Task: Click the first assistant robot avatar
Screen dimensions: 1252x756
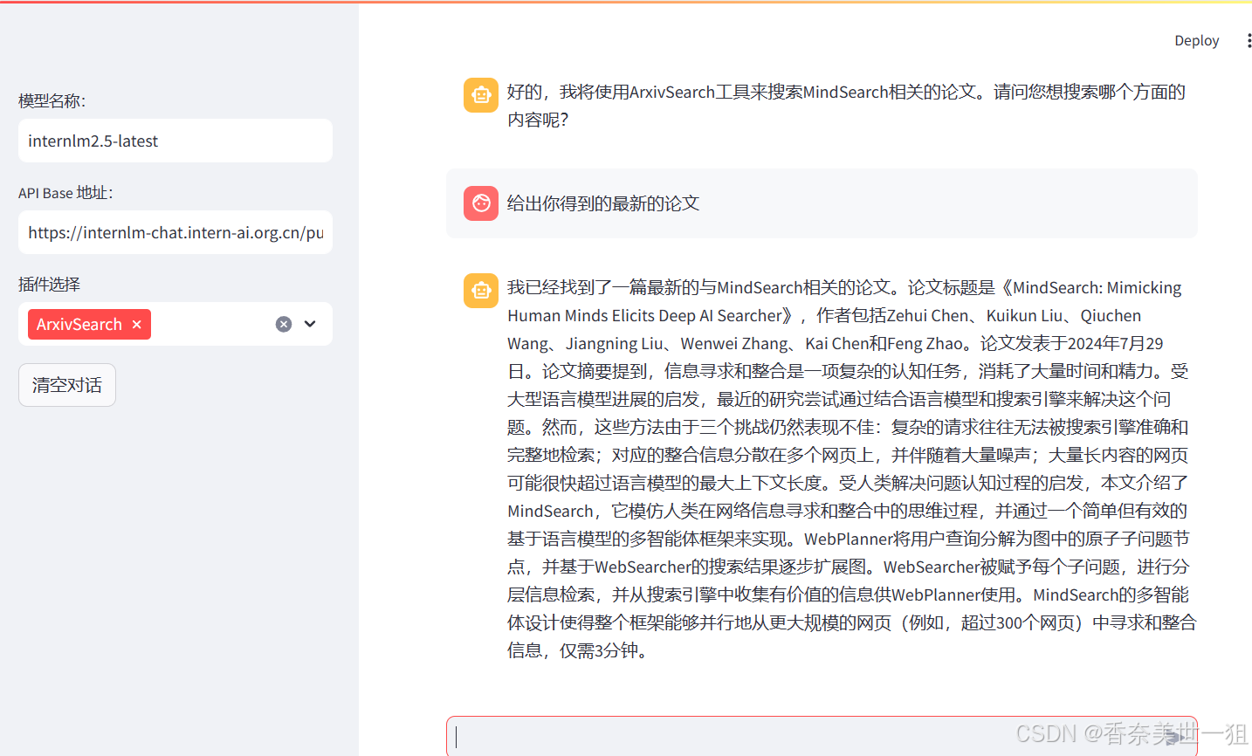Action: (481, 95)
